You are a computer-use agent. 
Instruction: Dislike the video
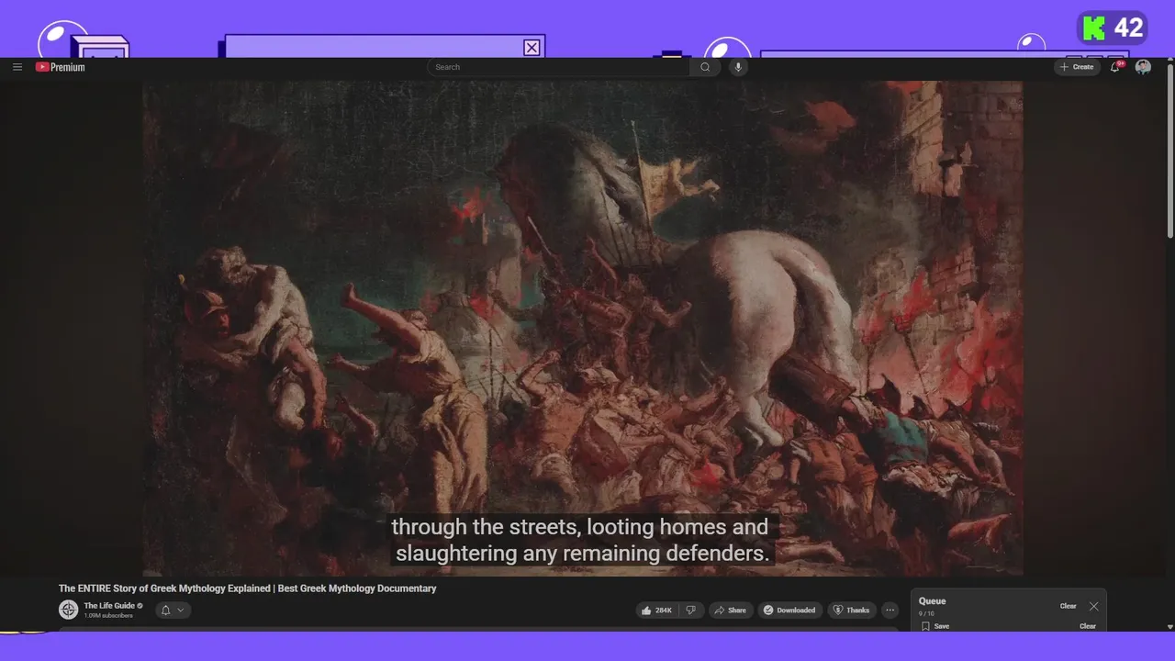coord(691,610)
